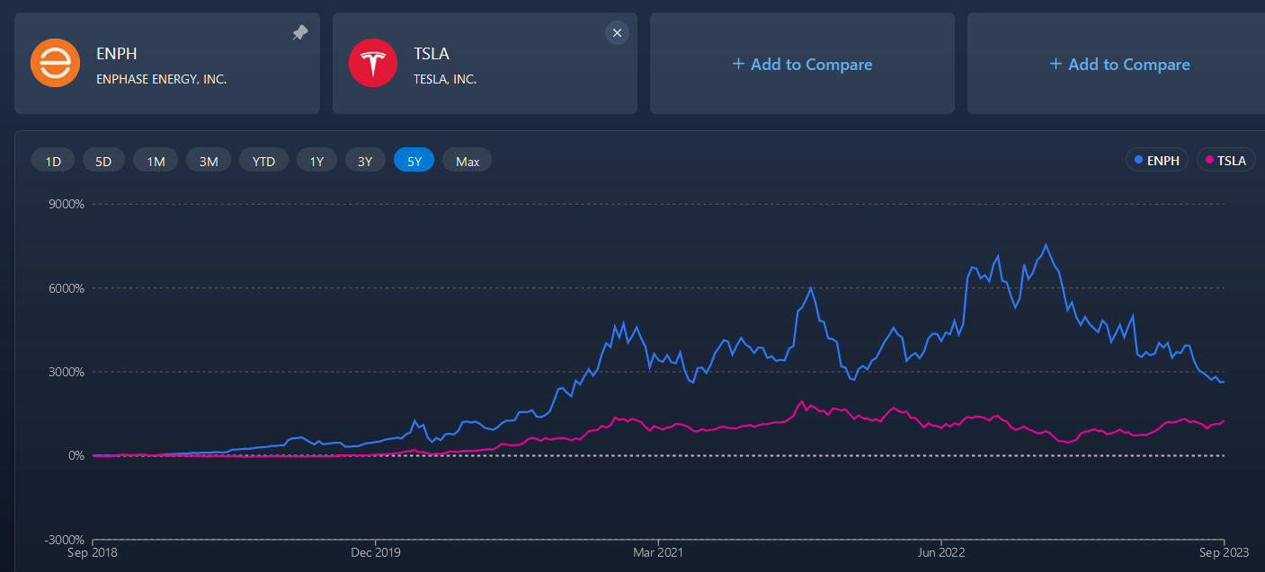The width and height of the screenshot is (1265, 572).
Task: Toggle ENPH series in chart legend
Action: (x=1157, y=160)
